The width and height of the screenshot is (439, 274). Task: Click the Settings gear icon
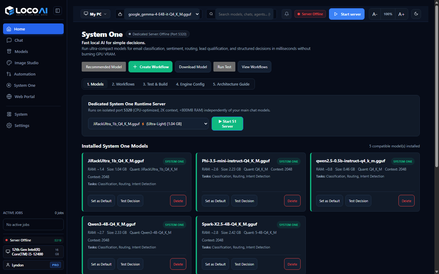point(9,125)
